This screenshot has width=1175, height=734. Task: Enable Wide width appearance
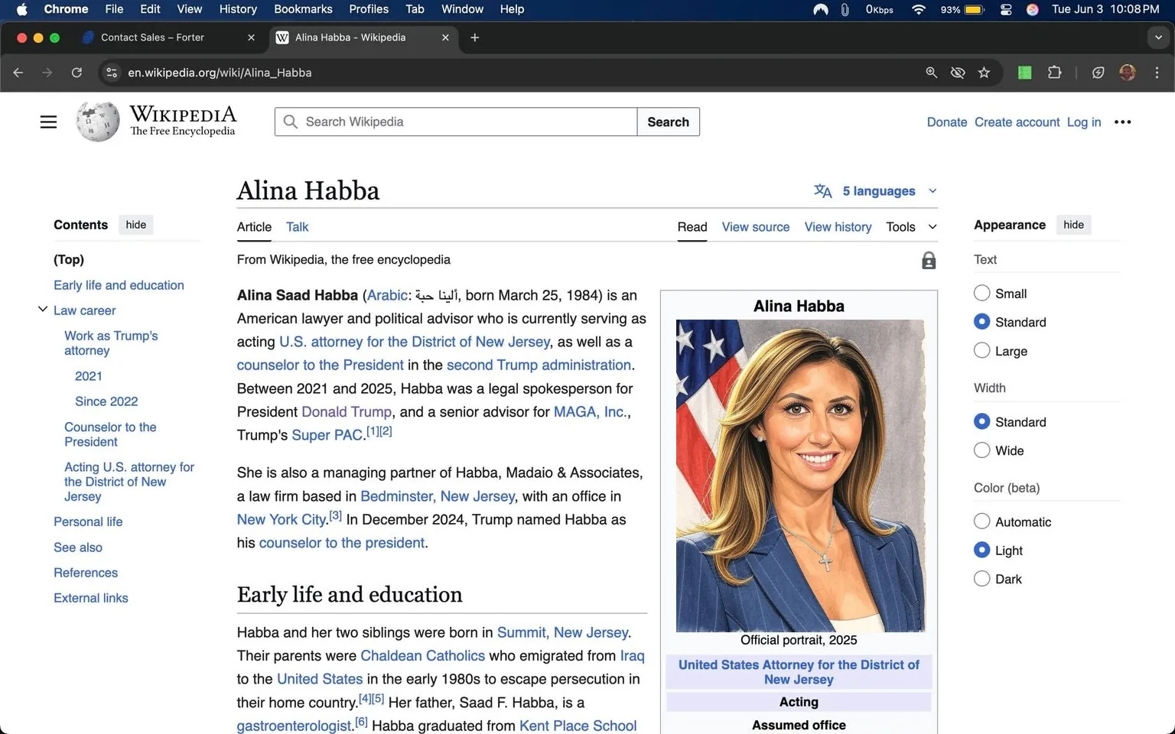click(x=981, y=450)
